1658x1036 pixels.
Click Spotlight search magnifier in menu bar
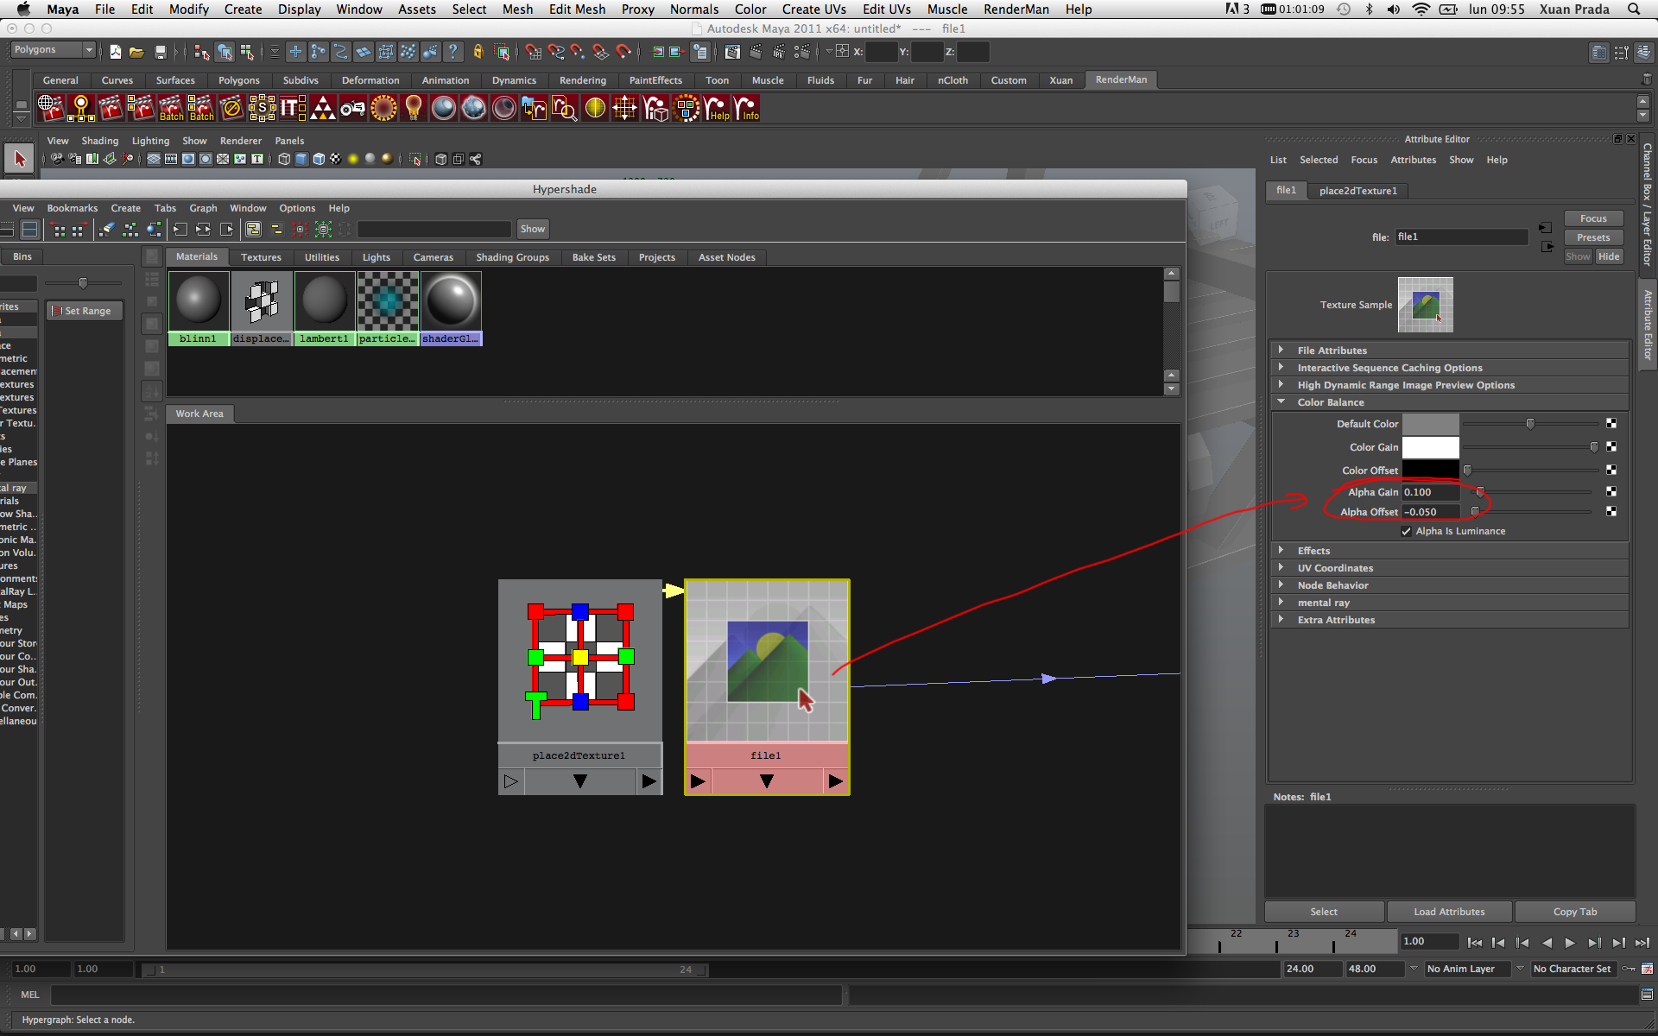click(x=1634, y=9)
